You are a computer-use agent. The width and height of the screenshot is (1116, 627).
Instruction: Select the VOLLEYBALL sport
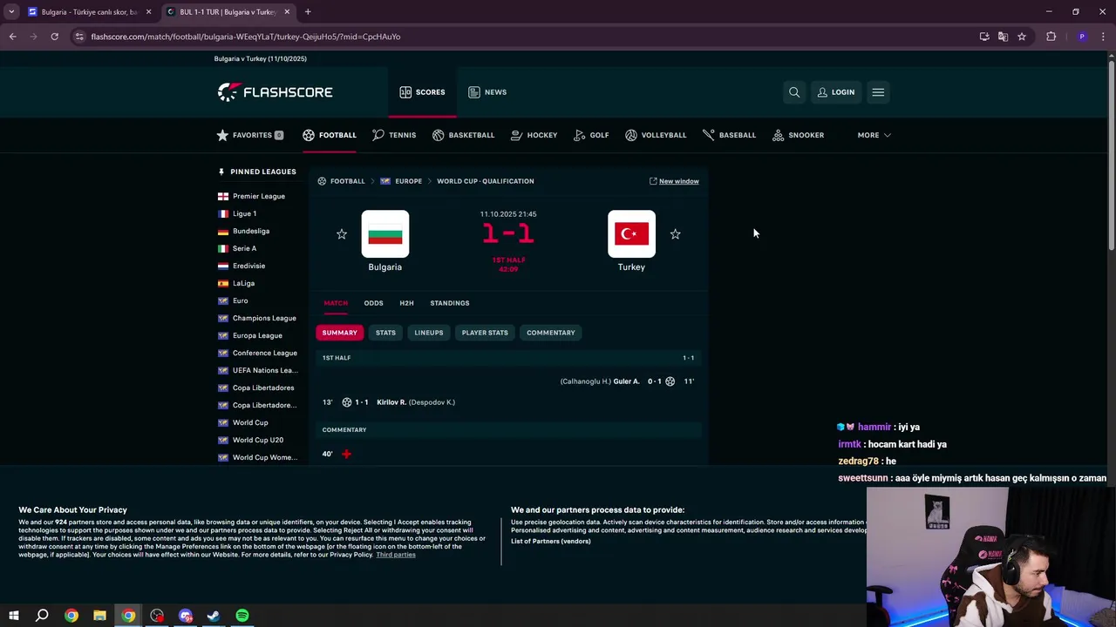pyautogui.click(x=656, y=135)
